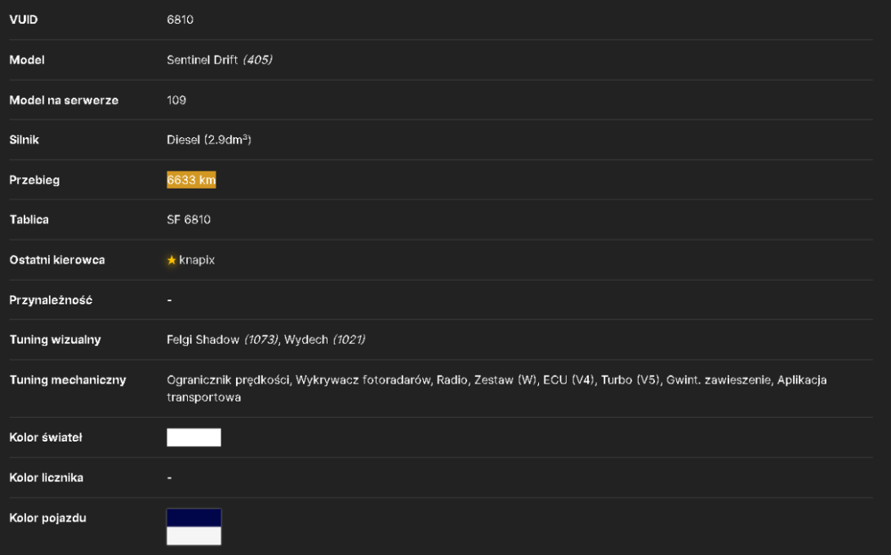Viewport: 891px width, 555px height.
Task: Click the Tuning mechaniczny label
Action: point(68,380)
